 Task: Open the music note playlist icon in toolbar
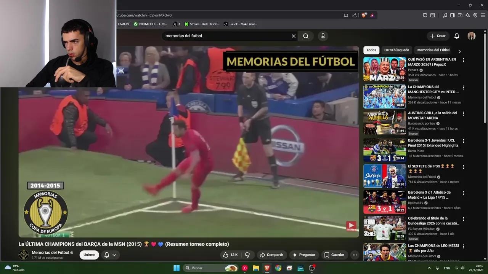pos(445,15)
